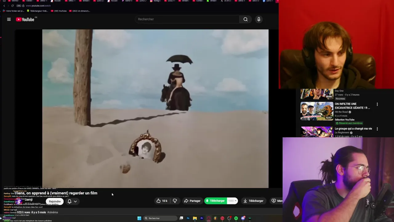
Task: Open the '(191) YouTube' bookmark
Action: (59, 11)
